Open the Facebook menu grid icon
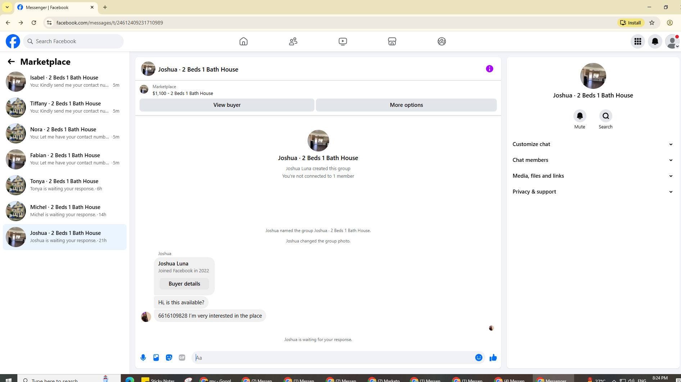This screenshot has width=681, height=382. click(638, 41)
